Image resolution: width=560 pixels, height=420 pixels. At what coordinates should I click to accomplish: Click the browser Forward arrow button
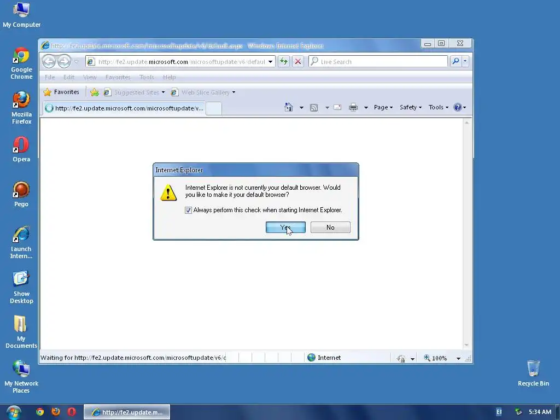pyautogui.click(x=65, y=61)
